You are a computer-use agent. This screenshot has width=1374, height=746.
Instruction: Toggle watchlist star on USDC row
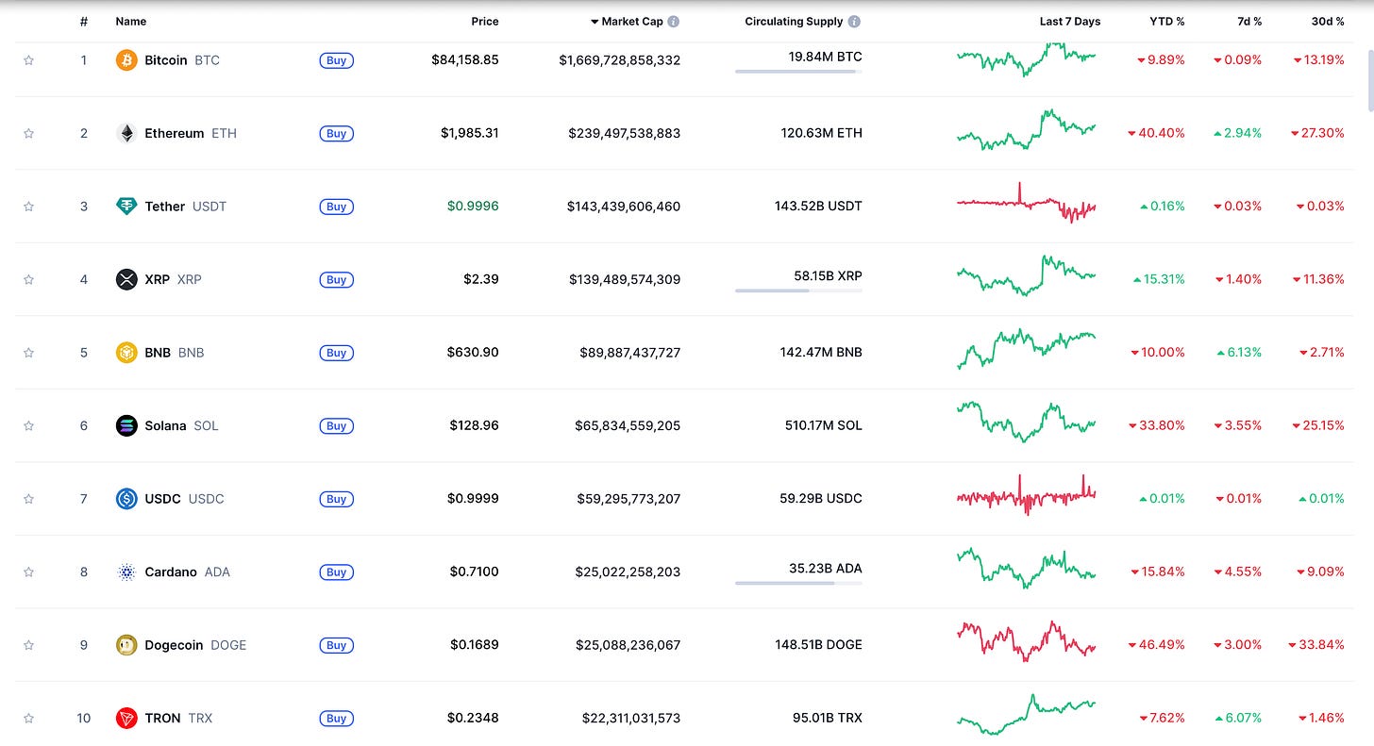(28, 499)
